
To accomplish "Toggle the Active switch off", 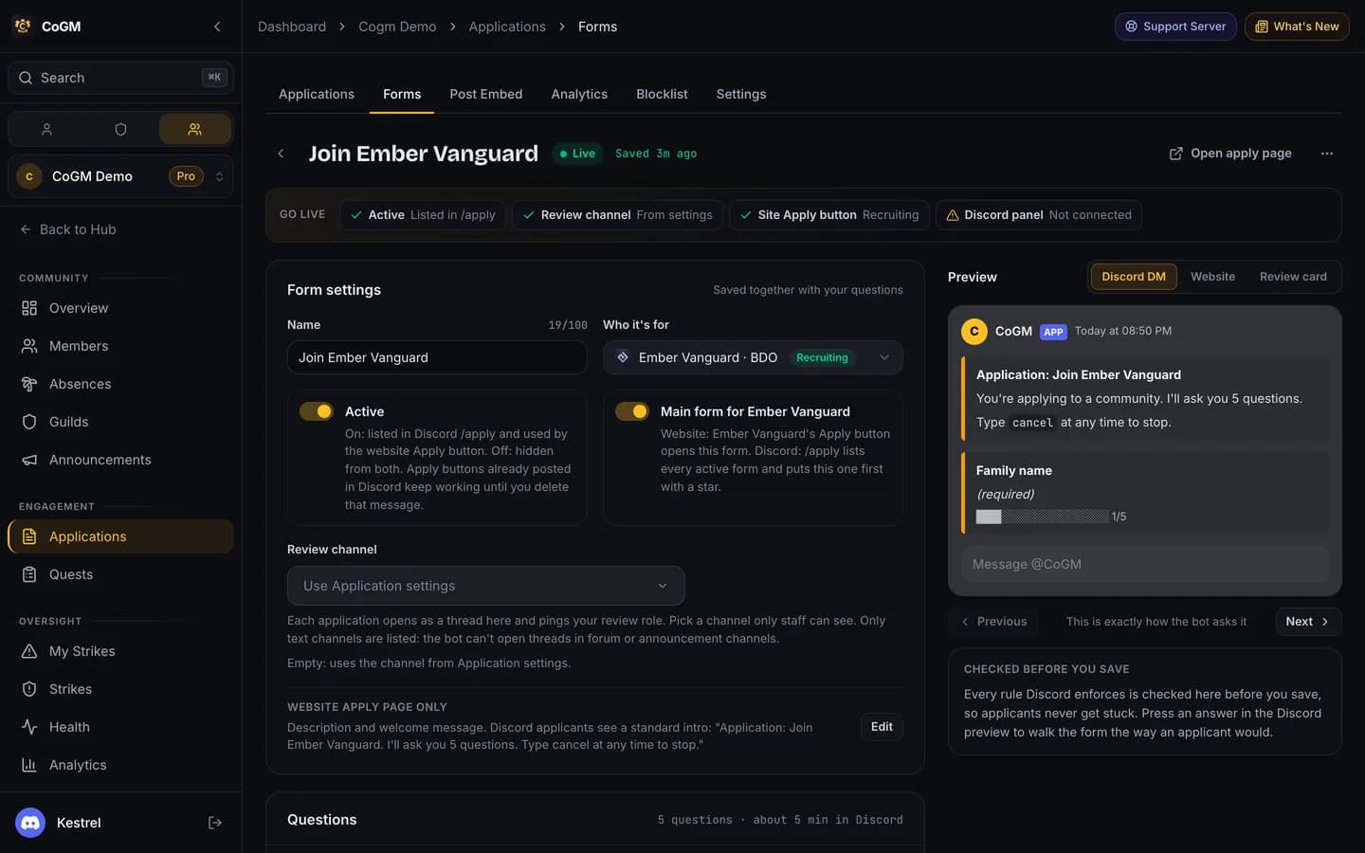I will [317, 411].
